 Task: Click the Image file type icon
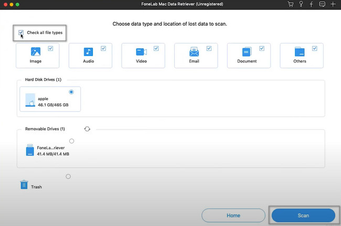36,52
